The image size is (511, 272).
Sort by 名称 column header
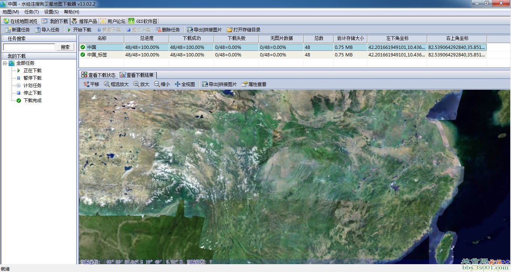[x=102, y=38]
